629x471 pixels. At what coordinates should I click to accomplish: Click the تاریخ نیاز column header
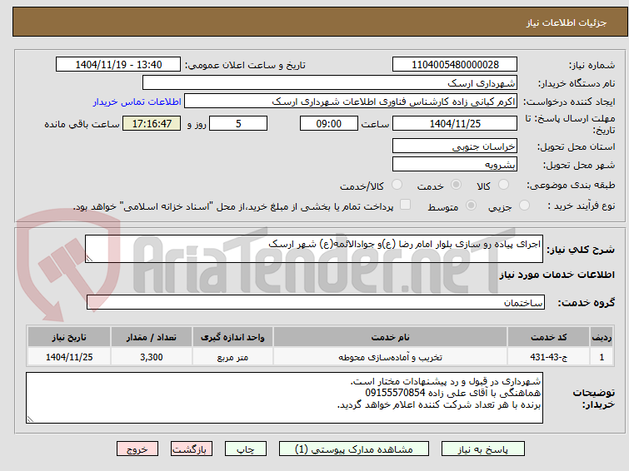coord(69,337)
